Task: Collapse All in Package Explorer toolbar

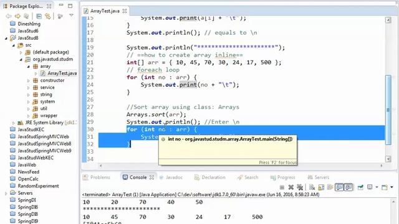Action: click(x=39, y=16)
